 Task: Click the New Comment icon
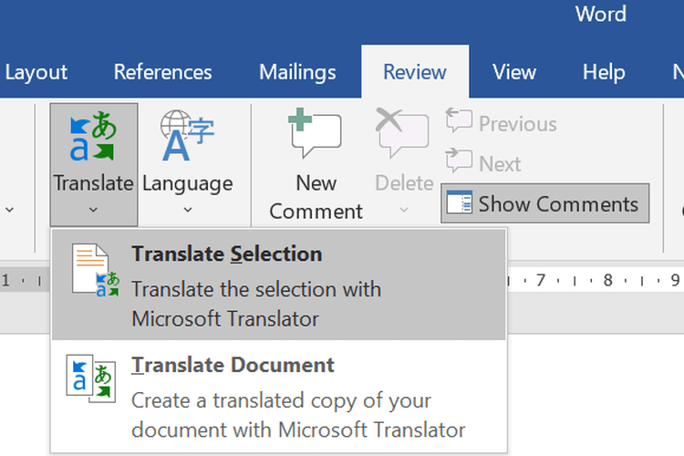point(315,132)
